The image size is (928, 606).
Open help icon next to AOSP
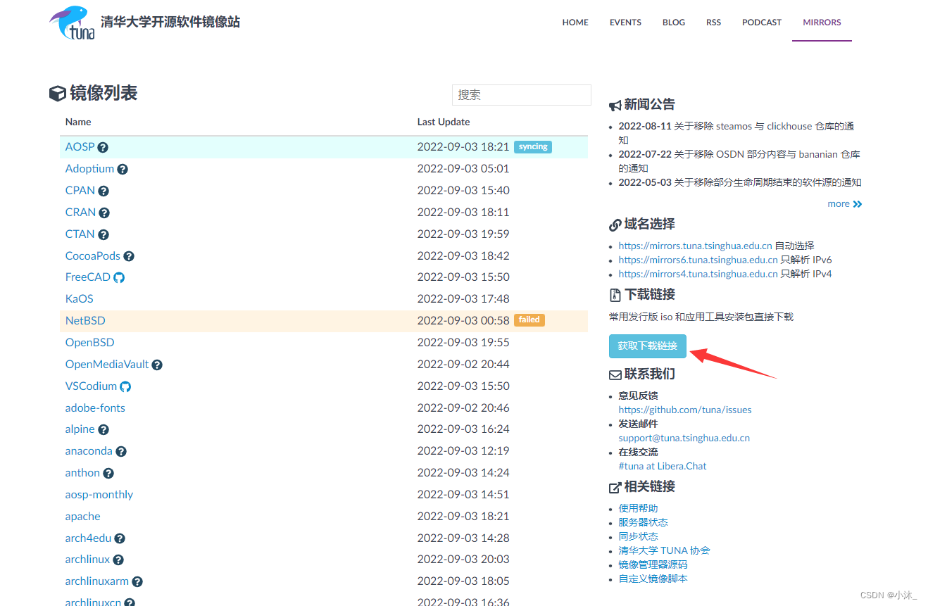[103, 148]
